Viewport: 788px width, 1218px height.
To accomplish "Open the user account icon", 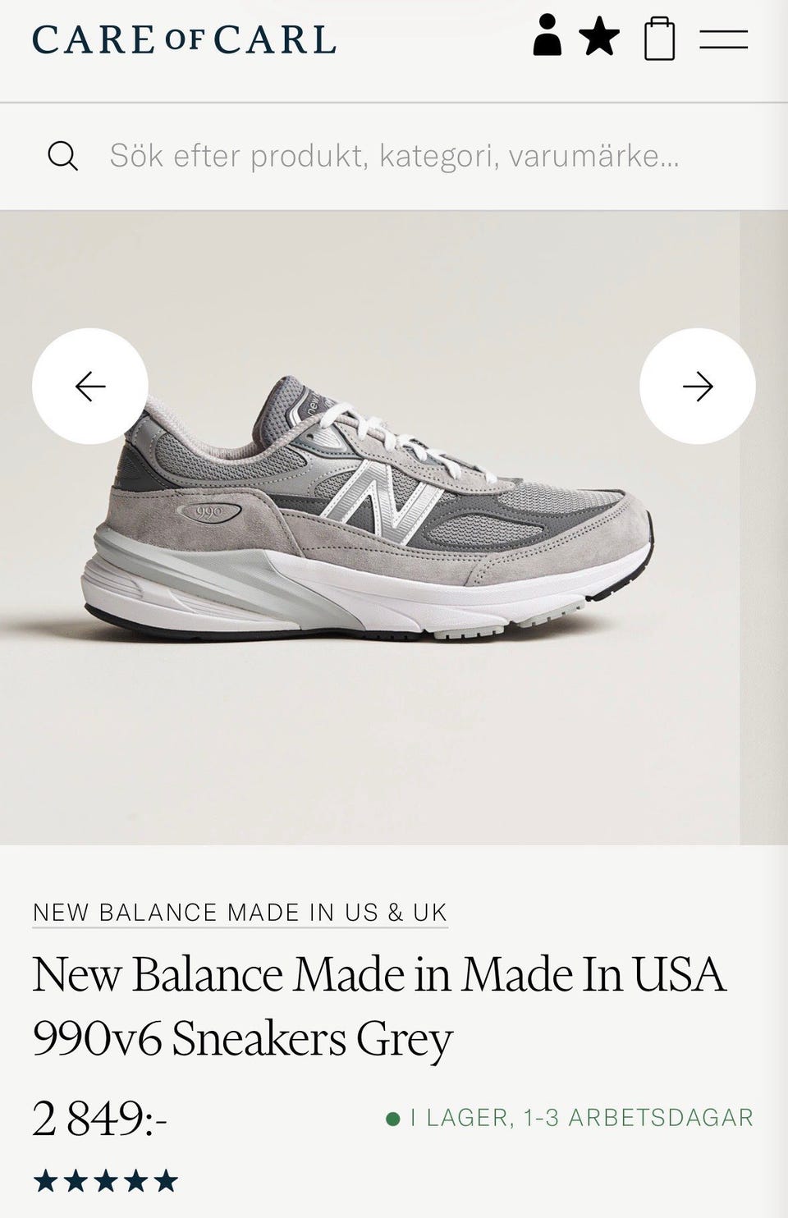I will [547, 37].
